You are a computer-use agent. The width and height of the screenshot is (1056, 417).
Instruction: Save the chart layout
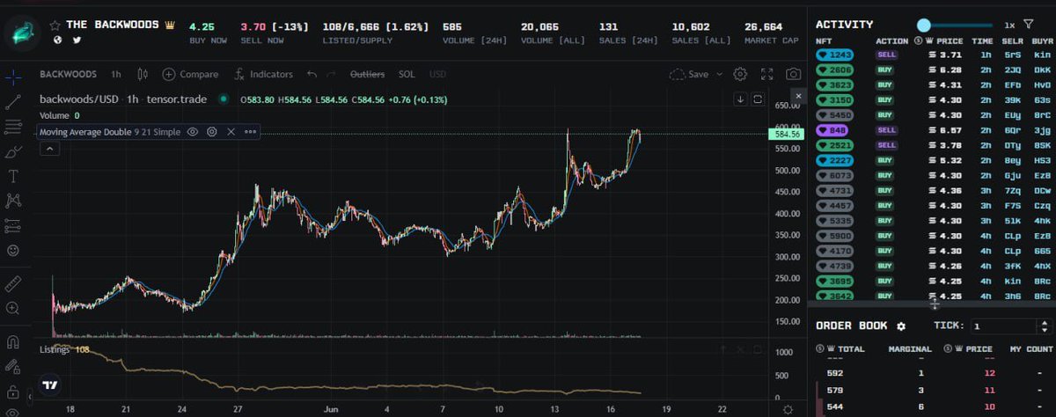coord(689,75)
